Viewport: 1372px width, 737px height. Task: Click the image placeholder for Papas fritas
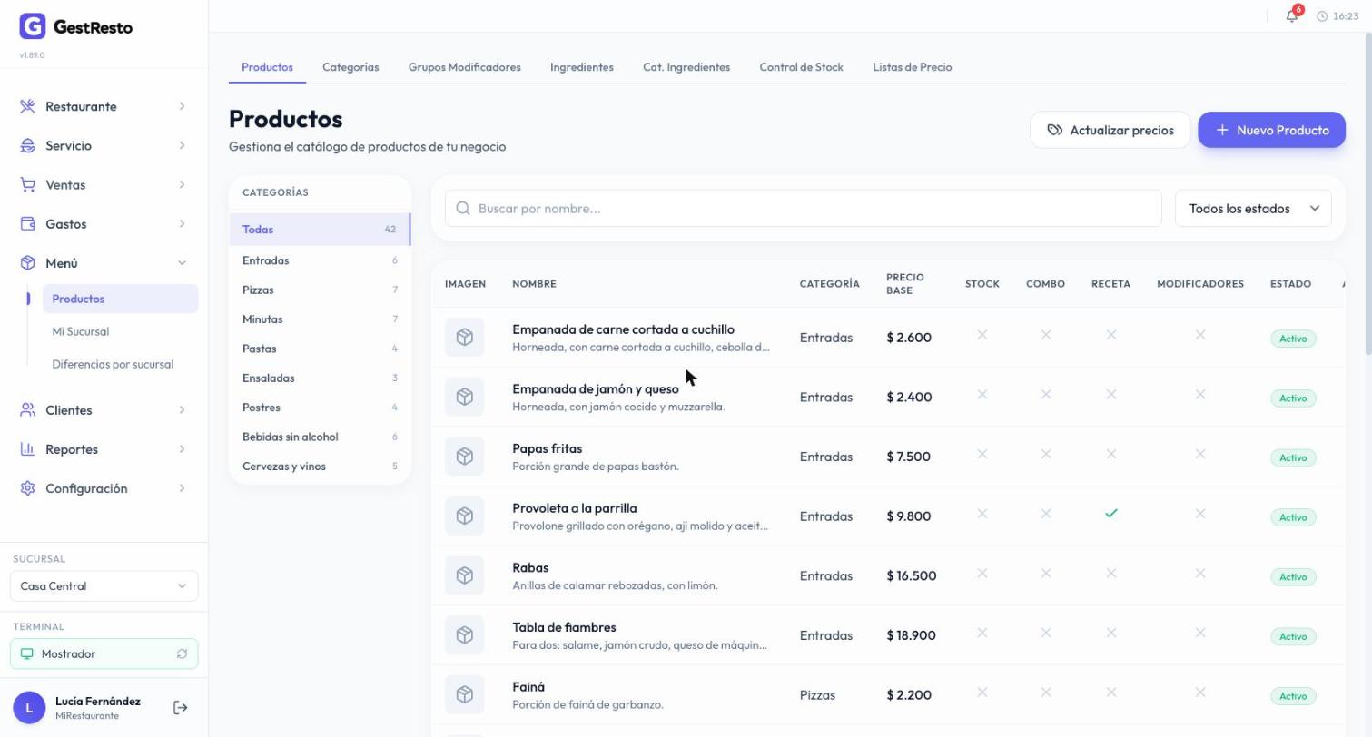tap(464, 457)
